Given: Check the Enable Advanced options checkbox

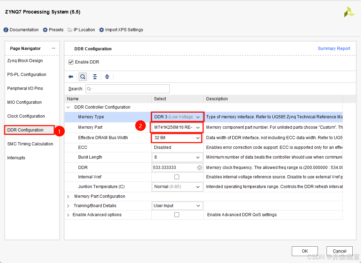Looking at the screenshot, I should [x=177, y=215].
